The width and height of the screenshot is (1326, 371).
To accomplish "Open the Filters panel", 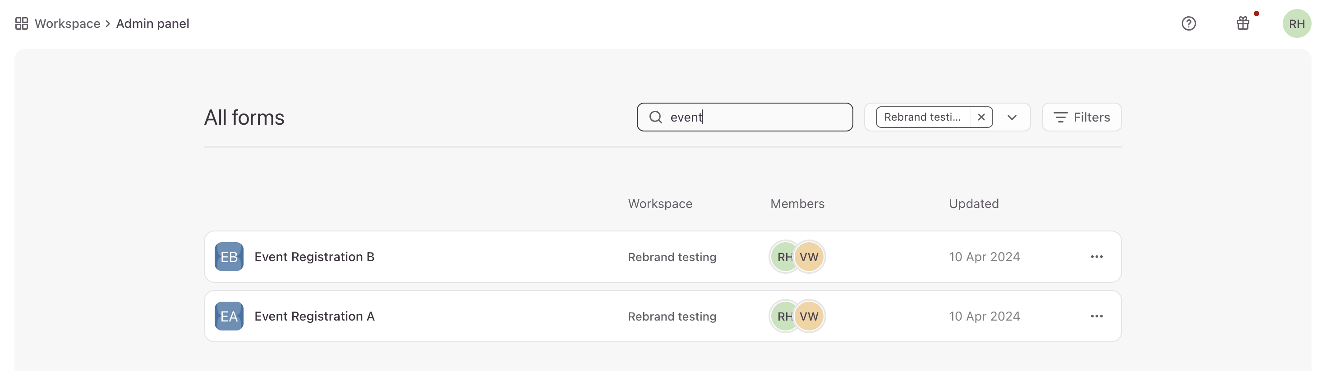I will 1082,117.
